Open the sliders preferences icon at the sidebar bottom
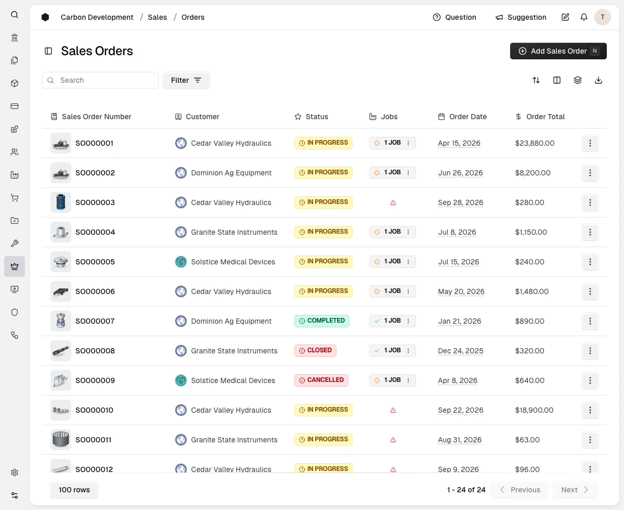 pyautogui.click(x=15, y=495)
